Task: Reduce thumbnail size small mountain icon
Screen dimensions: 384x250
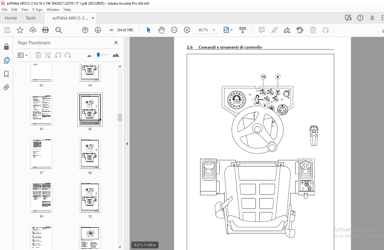Action: tap(89, 55)
